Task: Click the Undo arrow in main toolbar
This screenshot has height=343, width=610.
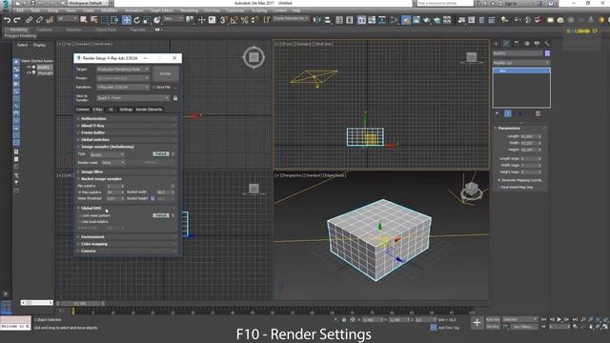Action: coord(7,20)
